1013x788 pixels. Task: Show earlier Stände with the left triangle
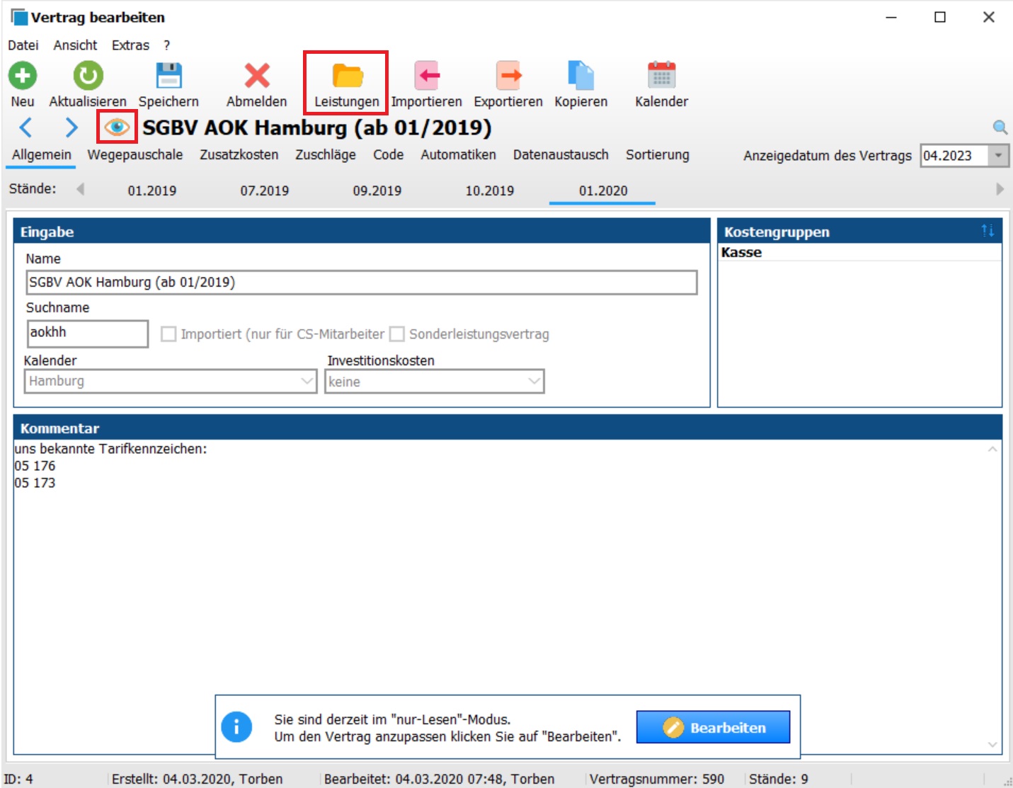[80, 189]
